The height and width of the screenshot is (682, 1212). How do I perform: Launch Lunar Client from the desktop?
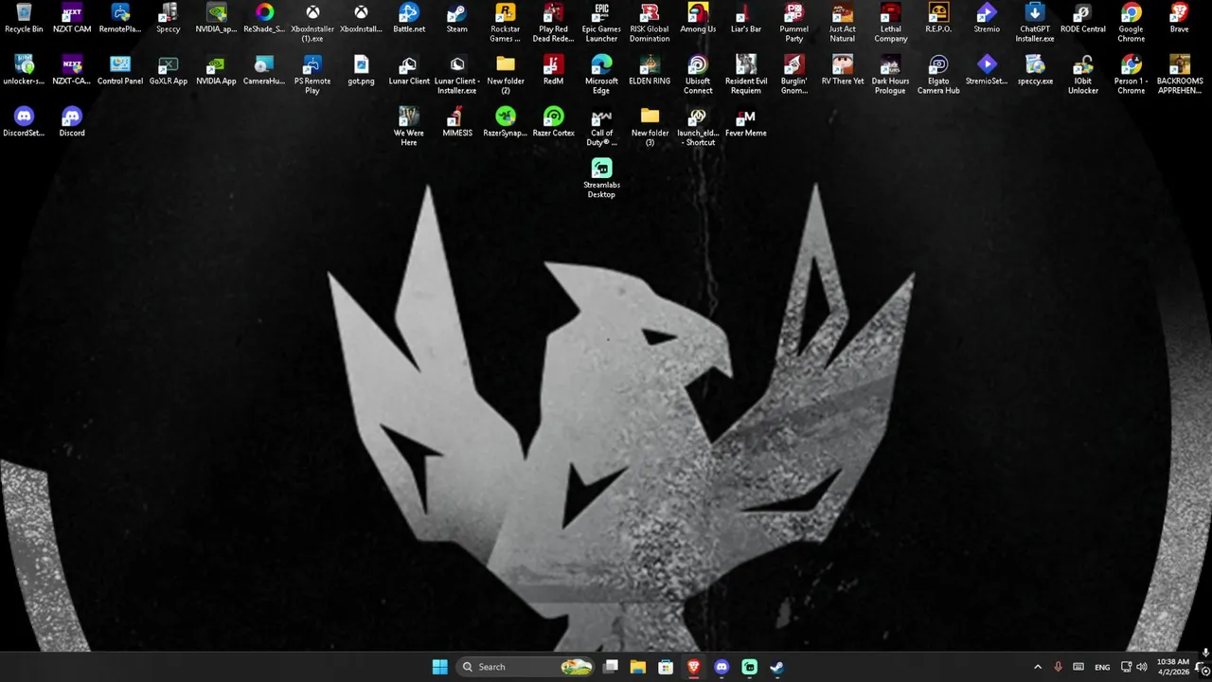pos(409,70)
